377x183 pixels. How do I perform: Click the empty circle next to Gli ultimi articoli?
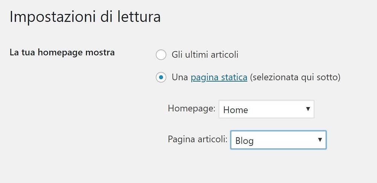[x=161, y=55]
